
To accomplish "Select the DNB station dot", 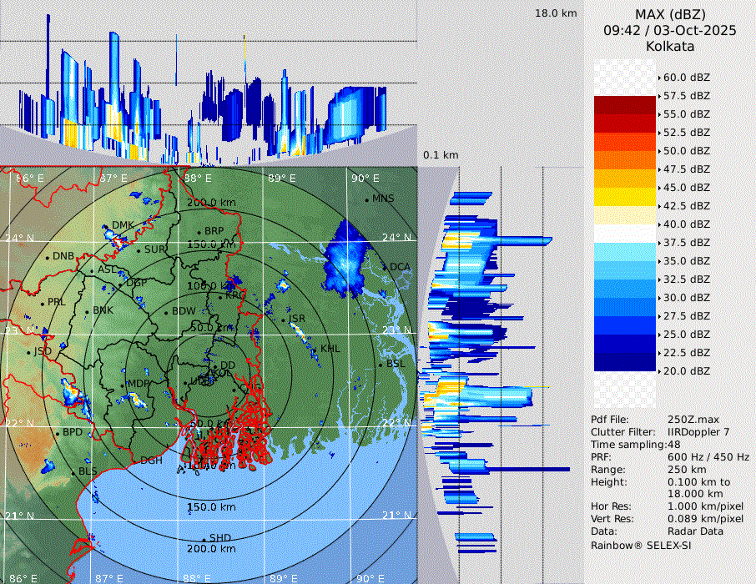I will click(x=48, y=257).
